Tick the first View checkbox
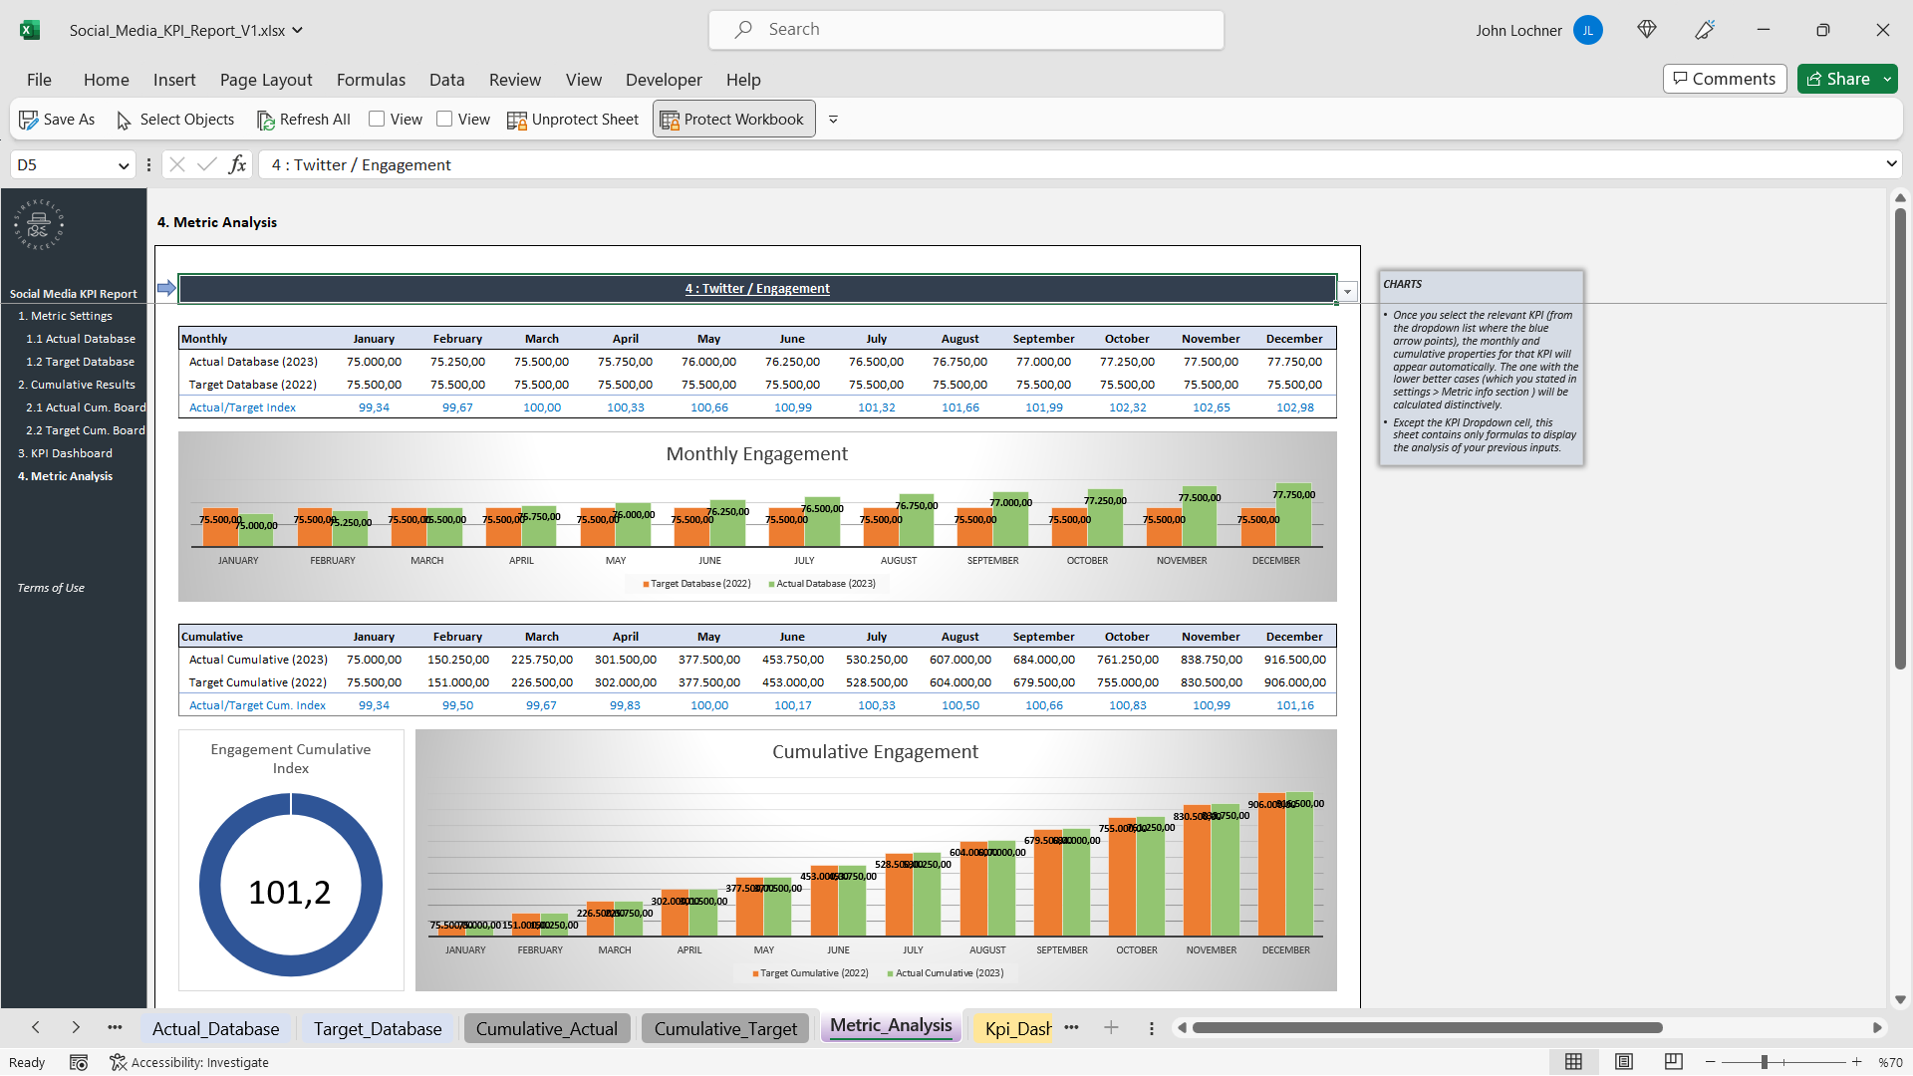The width and height of the screenshot is (1913, 1076). [377, 119]
